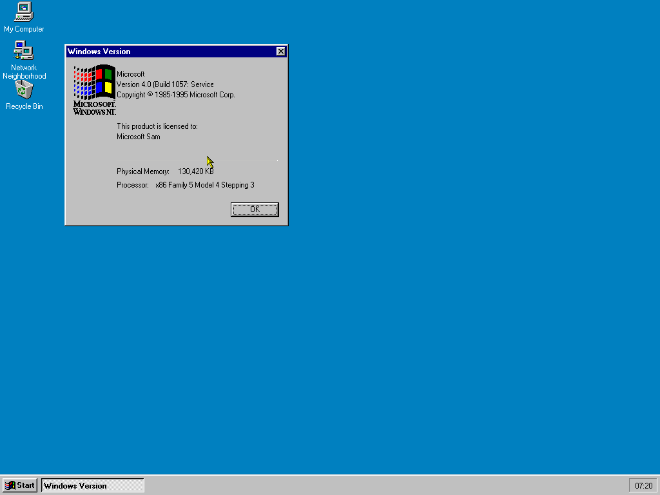
Task: Click the licensee name "Microsoft Sam"
Action: [138, 137]
